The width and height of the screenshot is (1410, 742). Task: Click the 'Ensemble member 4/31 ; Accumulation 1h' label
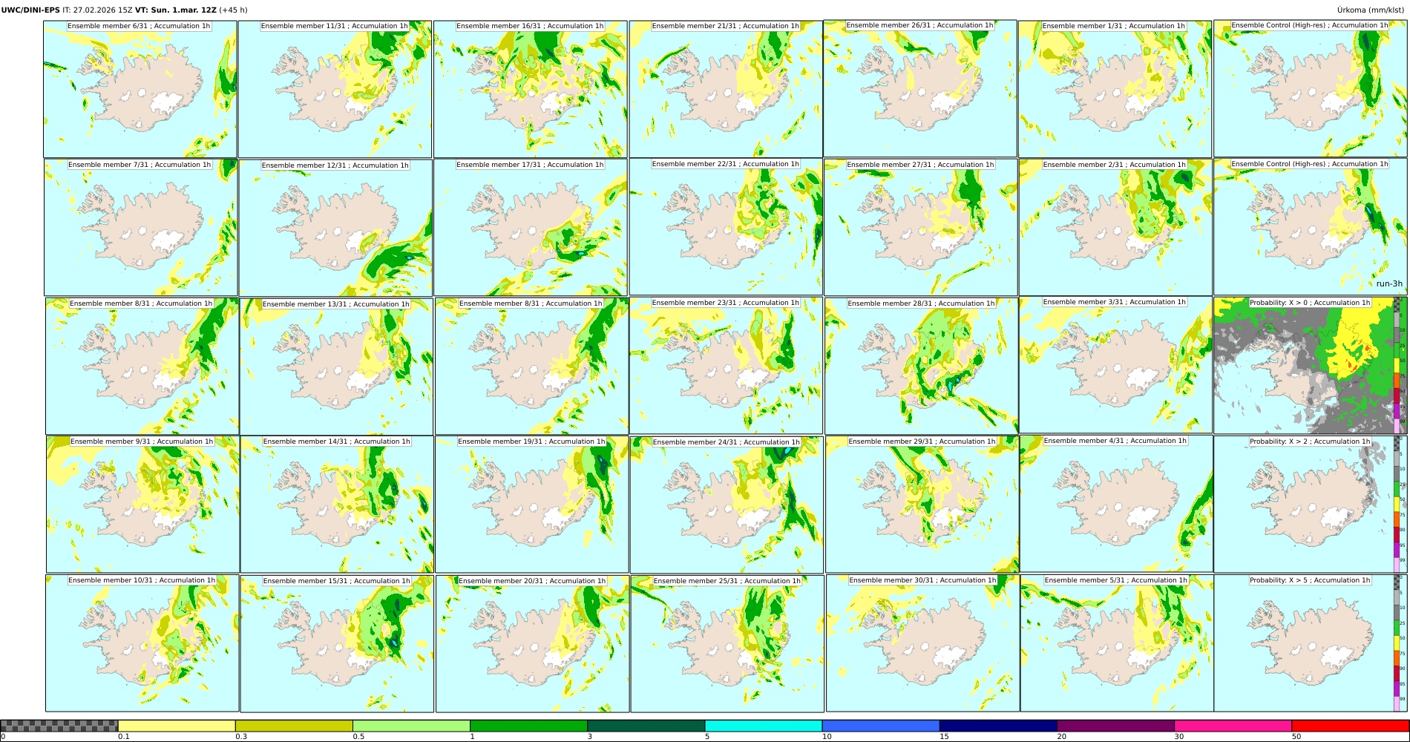(x=1115, y=441)
